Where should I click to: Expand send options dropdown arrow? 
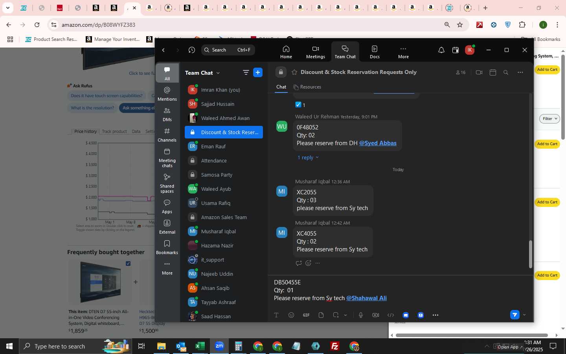524,315
